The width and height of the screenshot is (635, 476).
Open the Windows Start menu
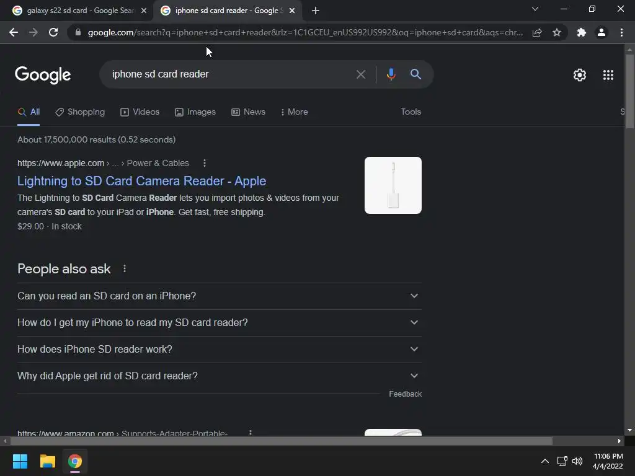pos(20,461)
